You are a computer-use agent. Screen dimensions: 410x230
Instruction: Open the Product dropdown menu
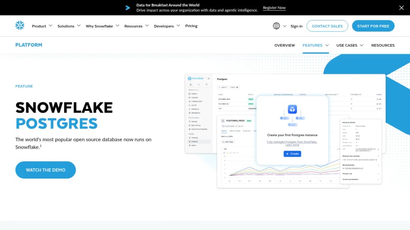42,26
